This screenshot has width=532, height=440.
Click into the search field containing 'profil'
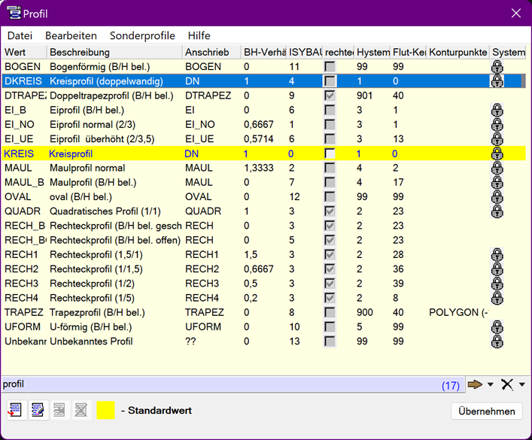(218, 385)
